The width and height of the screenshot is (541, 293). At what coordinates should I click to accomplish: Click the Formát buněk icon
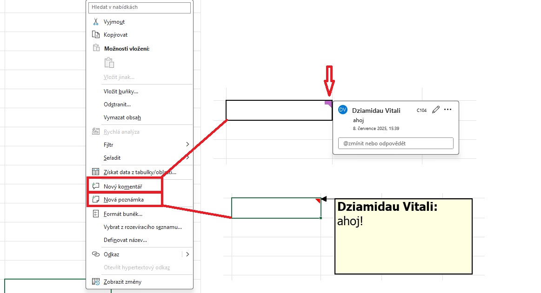[96, 214]
